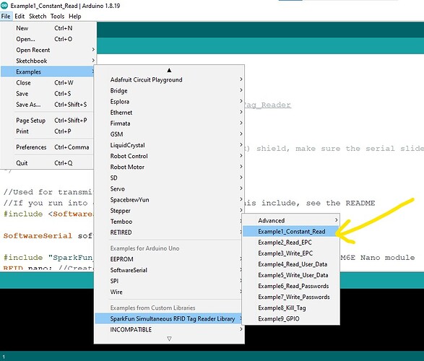Expand the Firmata examples submenu
The height and width of the screenshot is (361, 424).
[169, 123]
